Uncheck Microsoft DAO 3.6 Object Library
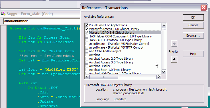Viewport: 210px width, 108px height. click(87, 33)
